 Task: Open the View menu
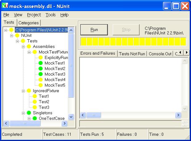[x=18, y=15]
